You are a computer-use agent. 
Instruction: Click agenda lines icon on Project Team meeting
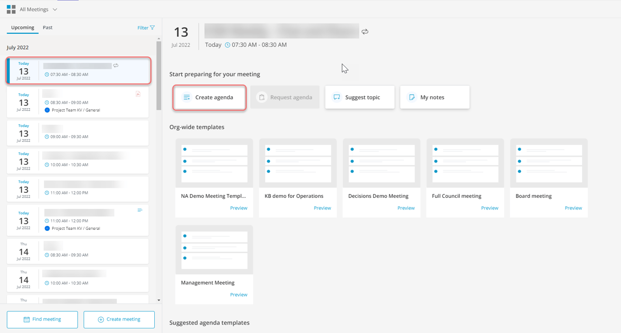point(140,210)
